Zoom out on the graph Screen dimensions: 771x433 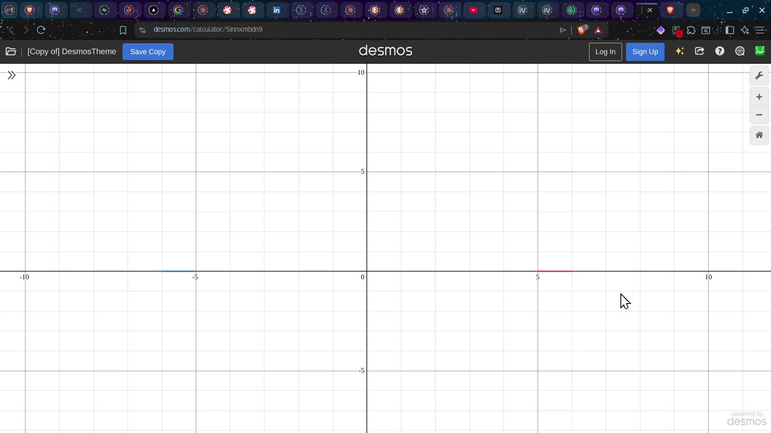pos(759,115)
